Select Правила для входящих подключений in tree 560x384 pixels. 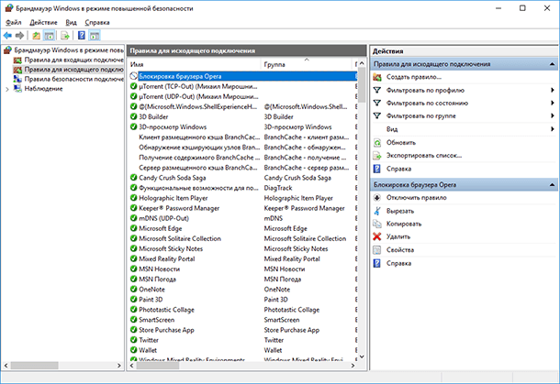tap(74, 60)
